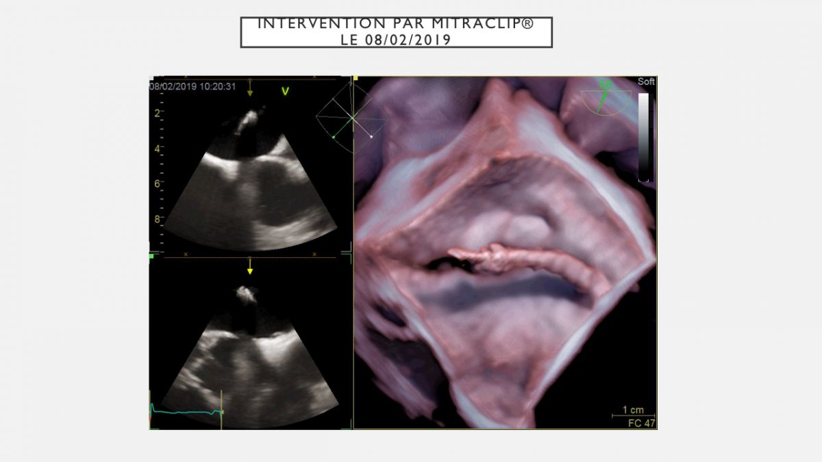Click the depth scale value "6"
Screen dimensions: 822x462
[156, 183]
